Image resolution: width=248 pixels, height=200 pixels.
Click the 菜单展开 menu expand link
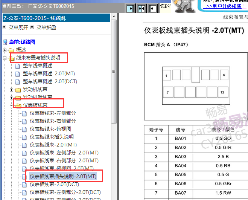(18, 27)
